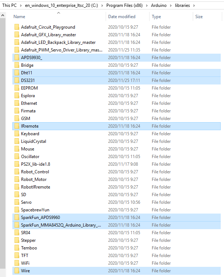Viewport: 224px width, 277px height.
Task: Click the Stepper folder icon
Action: pyautogui.click(x=17, y=240)
